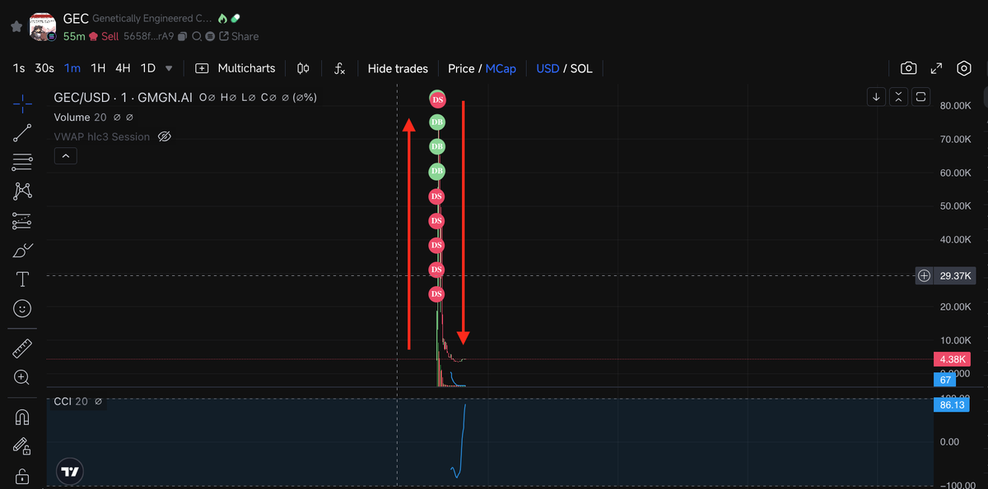Switch chart interval to 4H

[x=123, y=68]
